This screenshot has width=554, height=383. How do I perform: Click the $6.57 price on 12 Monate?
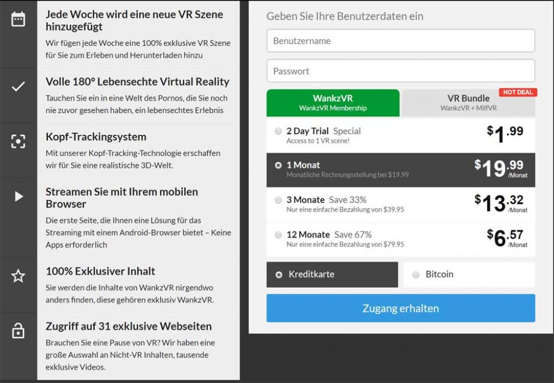(506, 238)
